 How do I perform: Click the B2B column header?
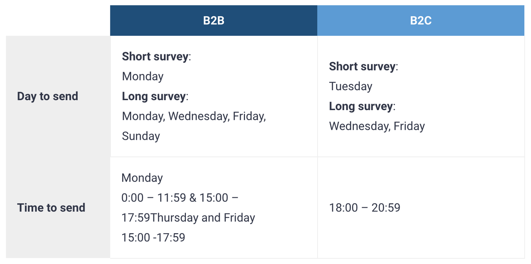click(x=213, y=21)
